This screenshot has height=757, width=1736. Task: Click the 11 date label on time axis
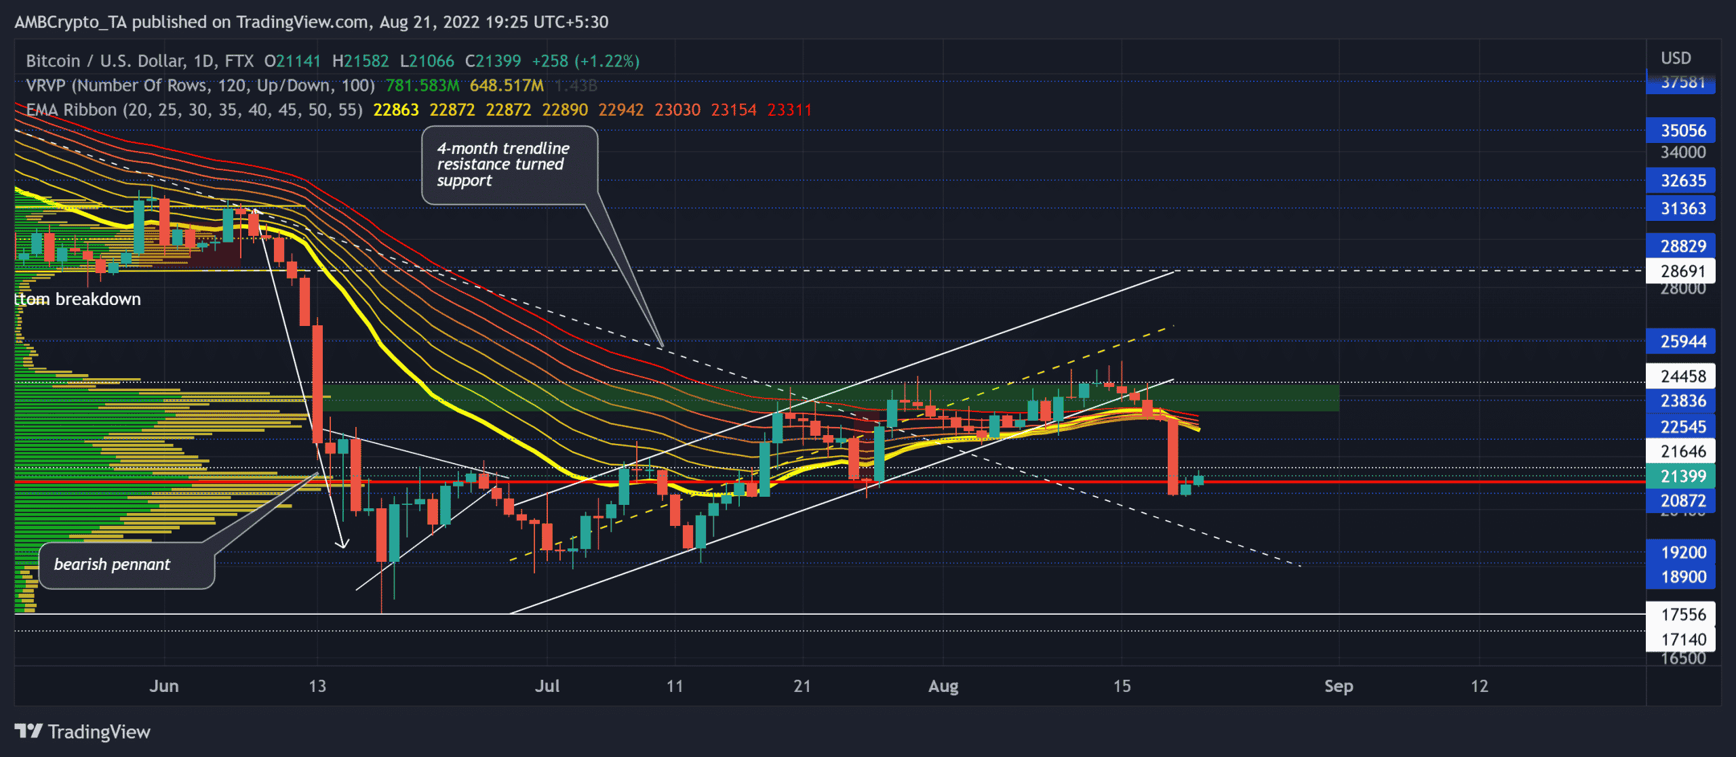(x=675, y=686)
